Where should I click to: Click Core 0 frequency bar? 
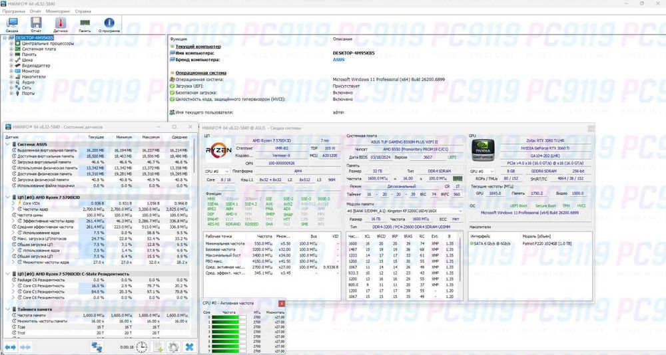229,317
